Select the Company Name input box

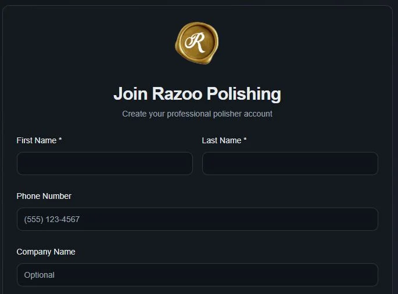198,275
